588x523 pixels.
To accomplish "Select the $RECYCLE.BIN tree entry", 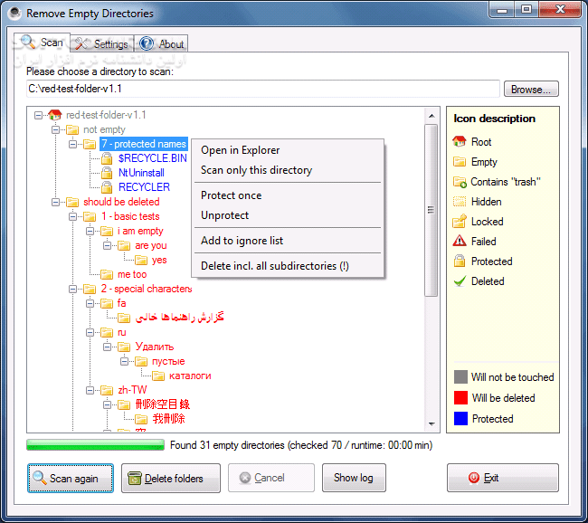I will click(x=152, y=158).
